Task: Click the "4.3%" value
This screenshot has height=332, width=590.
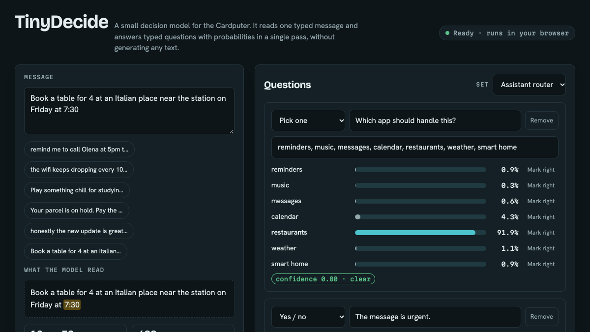Action: pyautogui.click(x=510, y=217)
